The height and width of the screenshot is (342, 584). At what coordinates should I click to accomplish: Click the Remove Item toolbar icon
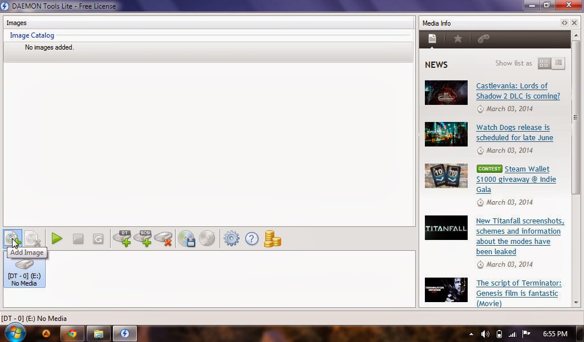click(x=33, y=238)
